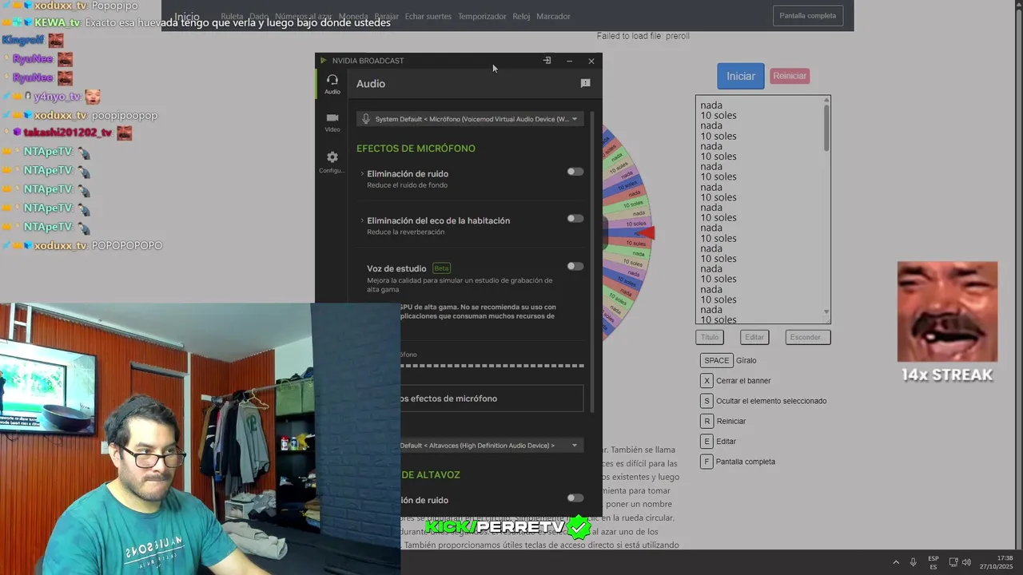The image size is (1023, 575).
Task: Click the EFECTOS DE MICRÓFONO section heading
Action: (416, 149)
